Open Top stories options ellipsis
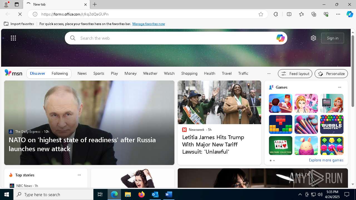 [79, 175]
